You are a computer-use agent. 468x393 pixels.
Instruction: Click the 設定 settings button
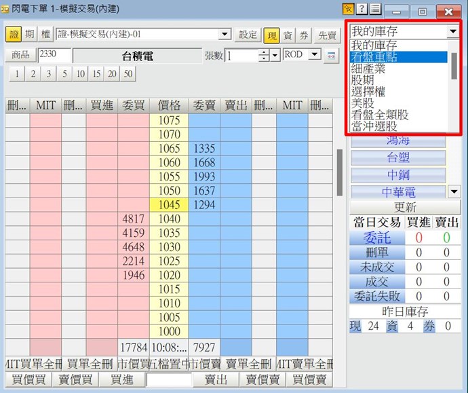[x=248, y=35]
